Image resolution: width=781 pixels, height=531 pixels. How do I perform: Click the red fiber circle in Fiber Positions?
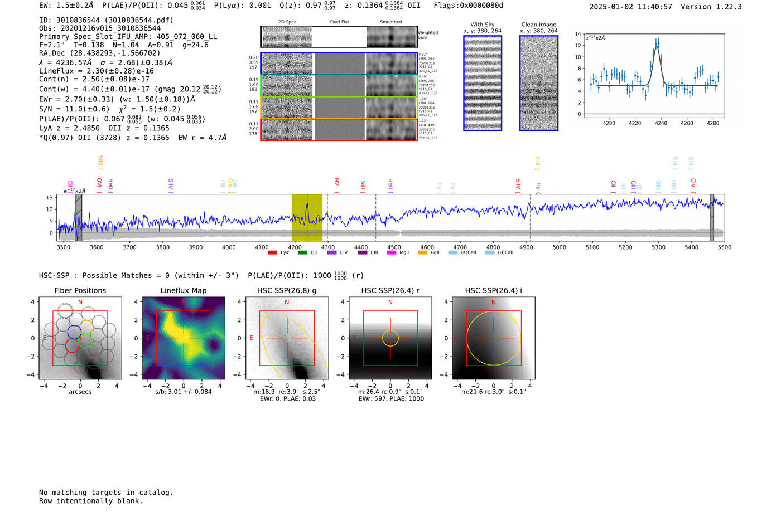click(72, 346)
